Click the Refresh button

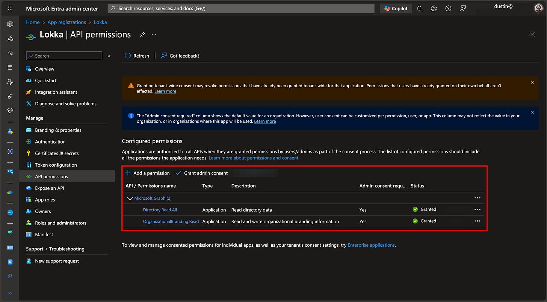coord(137,56)
